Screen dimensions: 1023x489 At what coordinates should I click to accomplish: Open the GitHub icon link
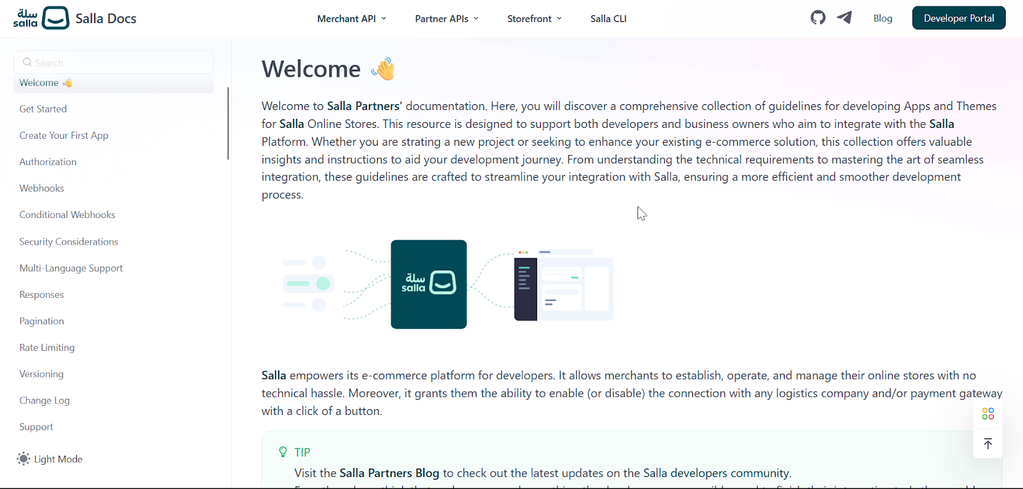tap(818, 18)
